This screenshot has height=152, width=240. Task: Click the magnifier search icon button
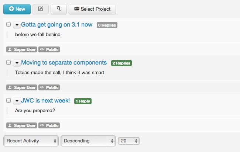click(59, 9)
